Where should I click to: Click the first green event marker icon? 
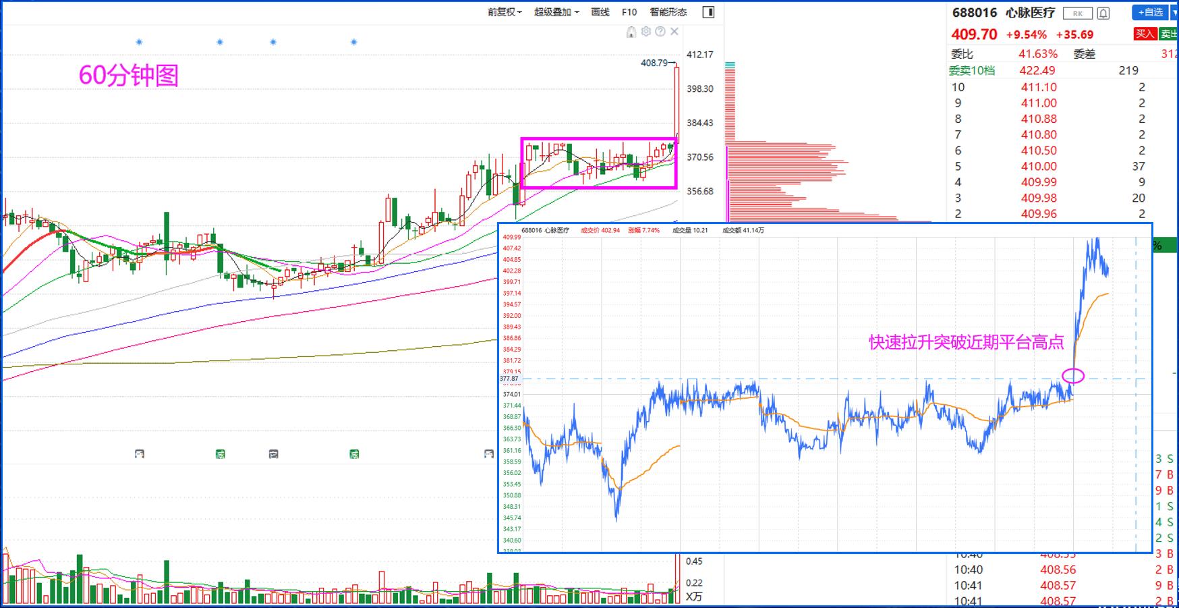(220, 454)
